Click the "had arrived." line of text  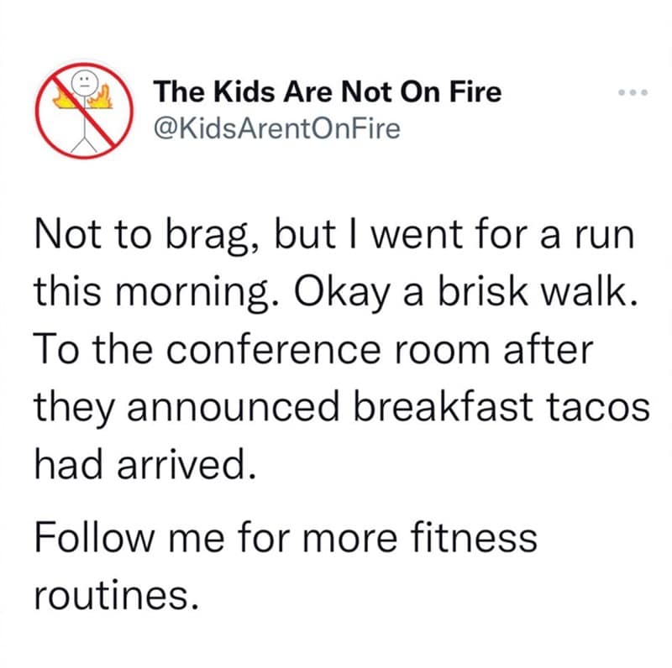coord(142,459)
